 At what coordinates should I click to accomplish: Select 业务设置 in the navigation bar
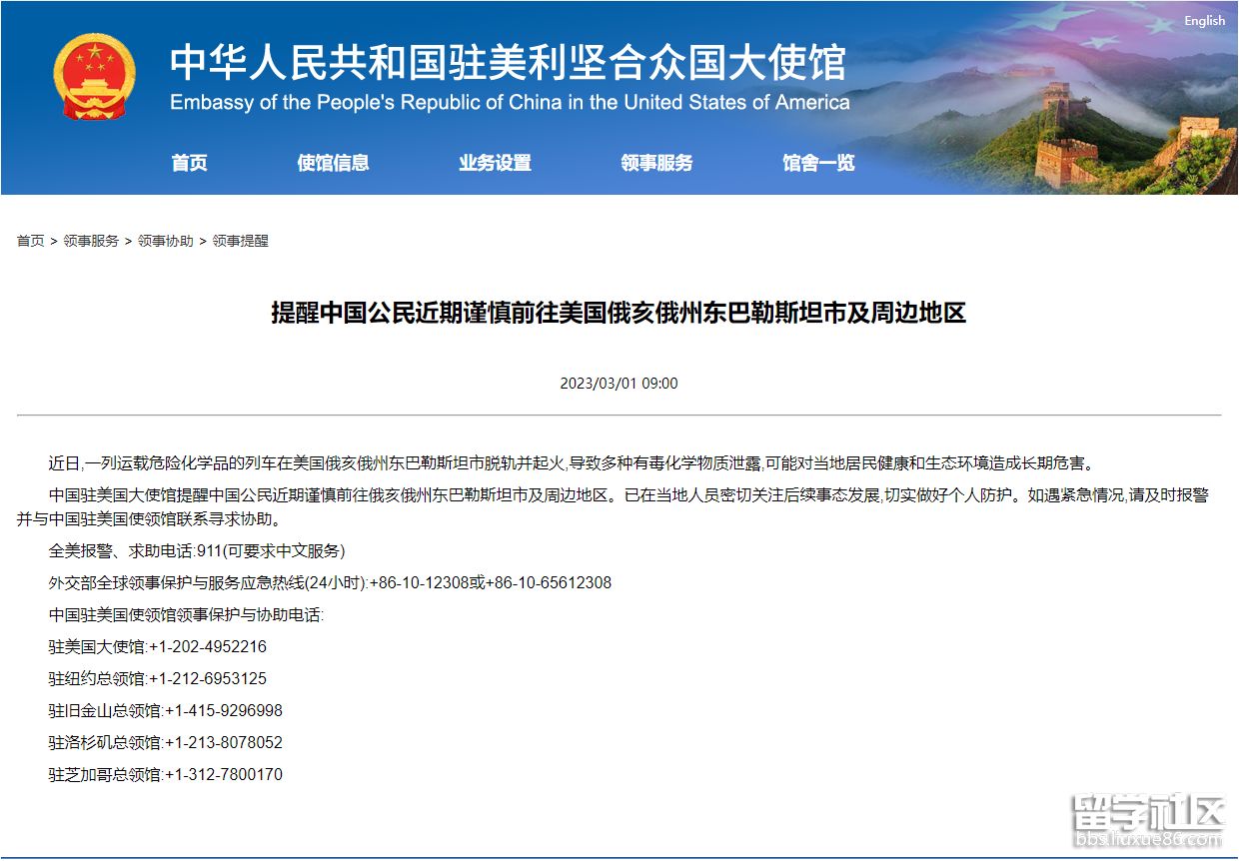495,163
